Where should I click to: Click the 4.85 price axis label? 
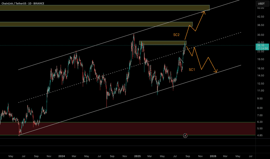pyautogui.click(x=260, y=135)
